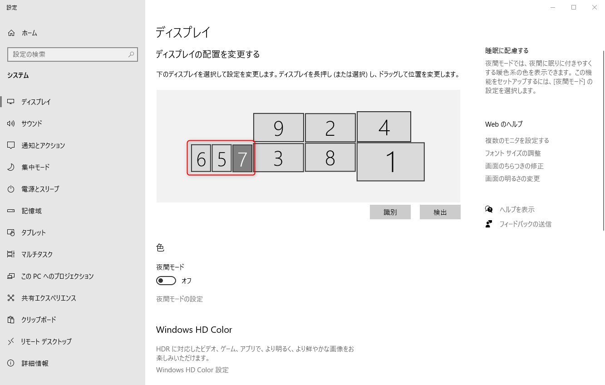
Task: Select display 1 in arrangement
Action: [x=390, y=162]
